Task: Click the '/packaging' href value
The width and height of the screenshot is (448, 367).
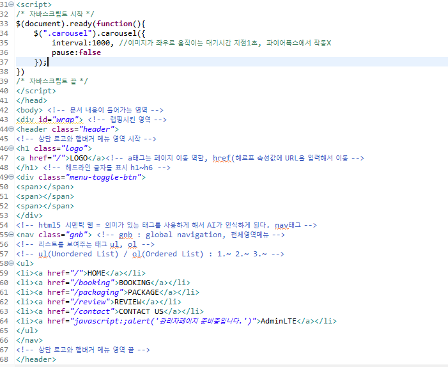Action: point(97,292)
